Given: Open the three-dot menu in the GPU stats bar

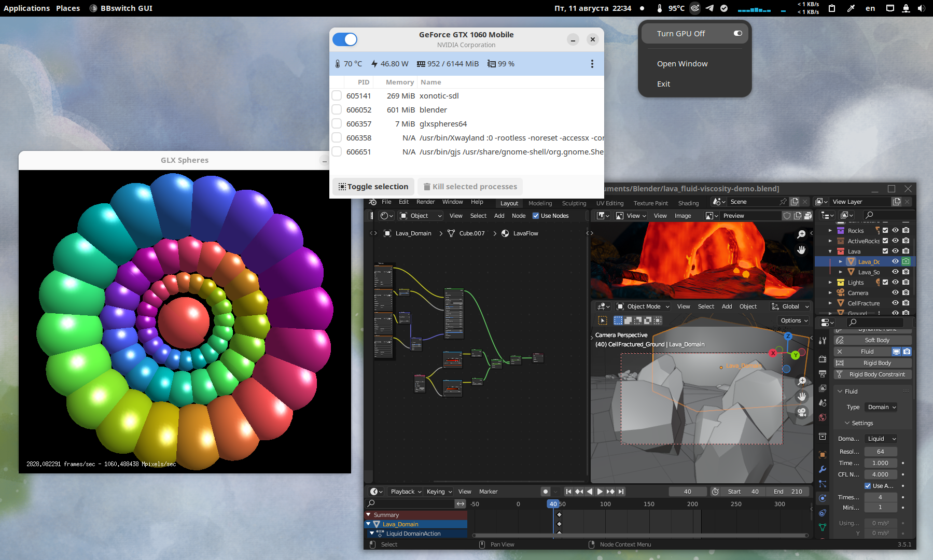Looking at the screenshot, I should point(592,64).
